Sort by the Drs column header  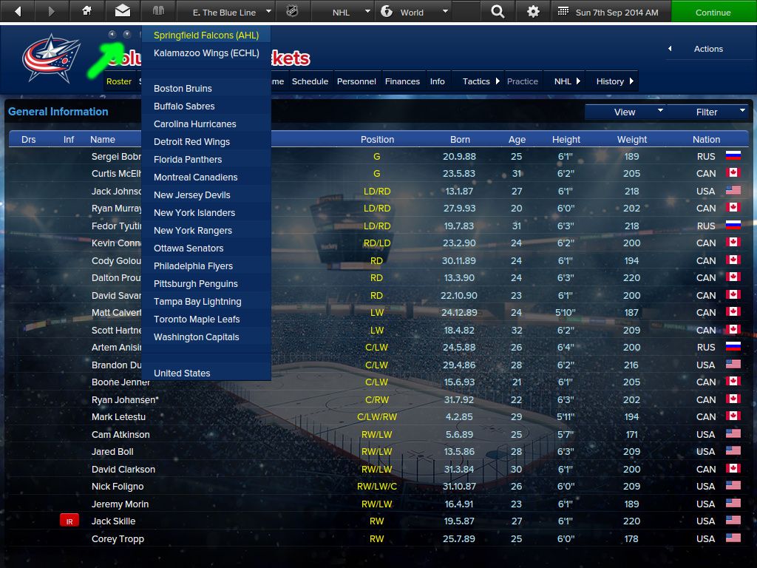(x=29, y=140)
